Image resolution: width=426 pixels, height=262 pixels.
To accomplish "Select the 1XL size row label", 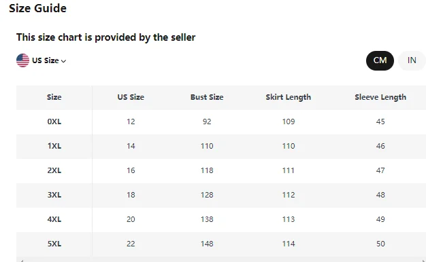I will [54, 146].
